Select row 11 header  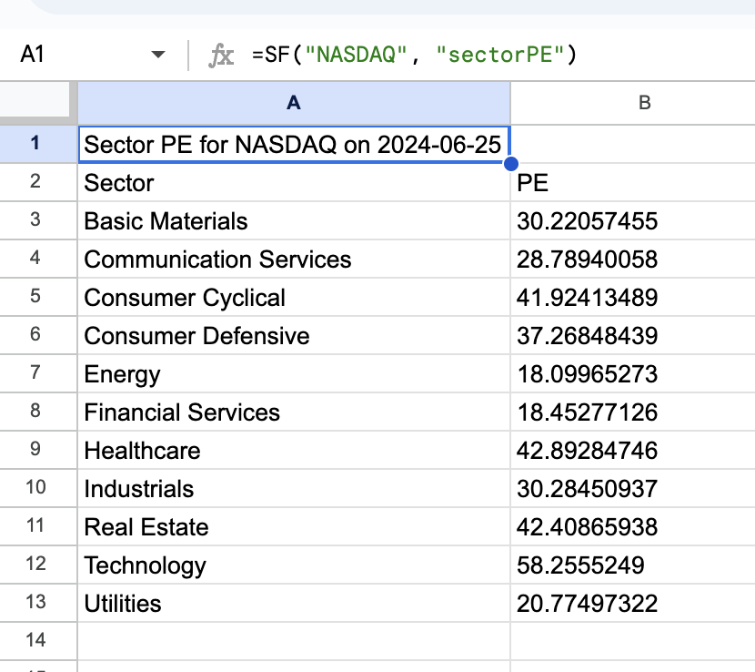coord(38,526)
